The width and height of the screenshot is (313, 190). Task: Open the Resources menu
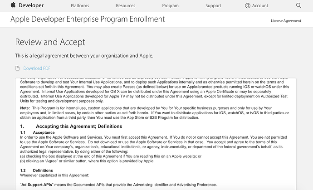pyautogui.click(x=126, y=5)
